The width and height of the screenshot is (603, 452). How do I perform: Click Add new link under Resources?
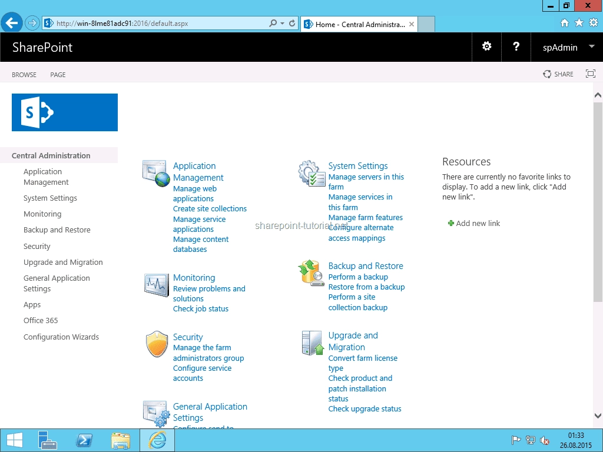(474, 223)
